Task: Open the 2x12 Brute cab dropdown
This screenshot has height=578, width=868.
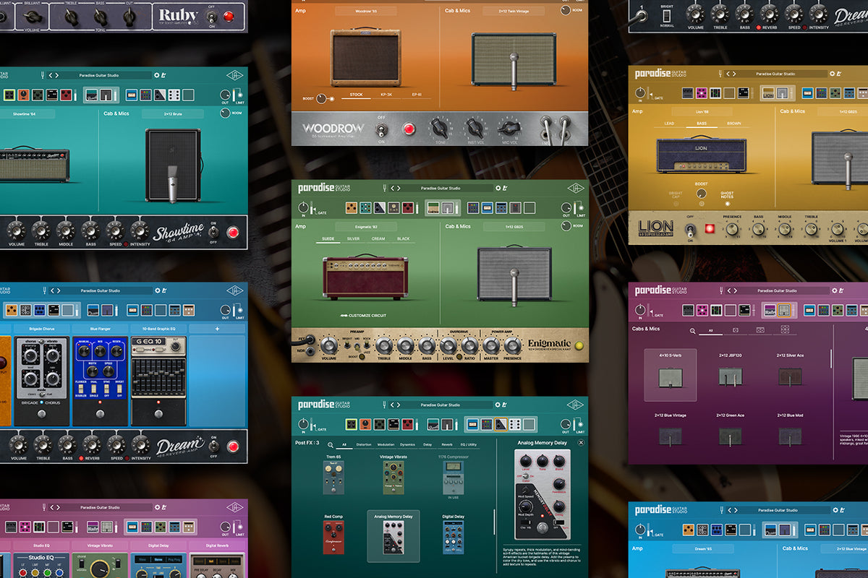Action: pyautogui.click(x=172, y=113)
